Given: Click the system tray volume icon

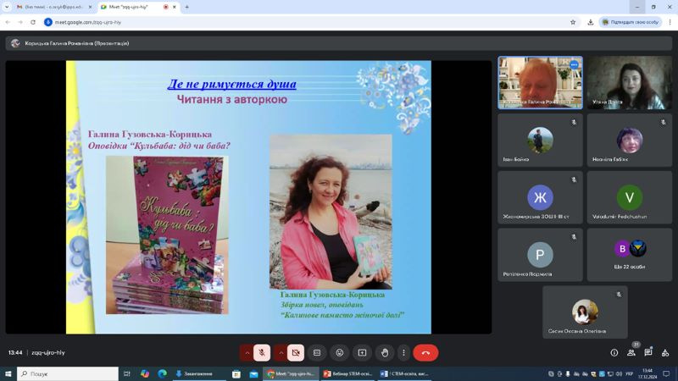Looking at the screenshot, I should point(619,373).
